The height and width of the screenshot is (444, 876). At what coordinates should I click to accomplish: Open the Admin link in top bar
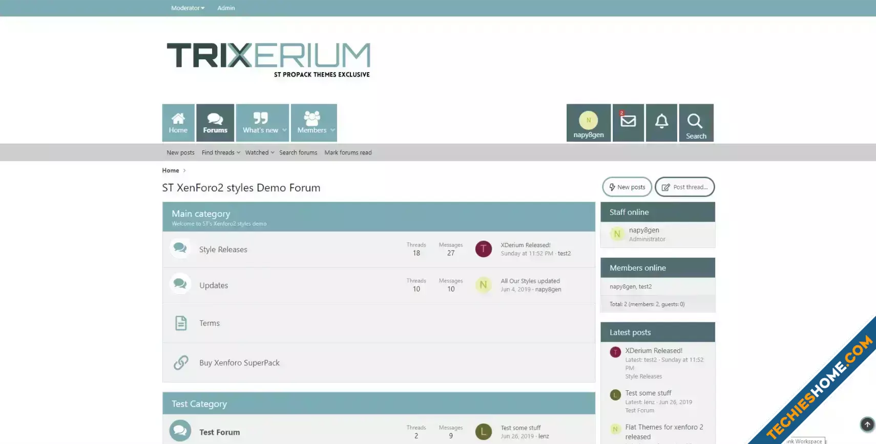[x=226, y=8]
